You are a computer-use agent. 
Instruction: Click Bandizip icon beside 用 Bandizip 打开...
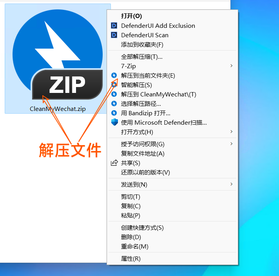click(114, 113)
